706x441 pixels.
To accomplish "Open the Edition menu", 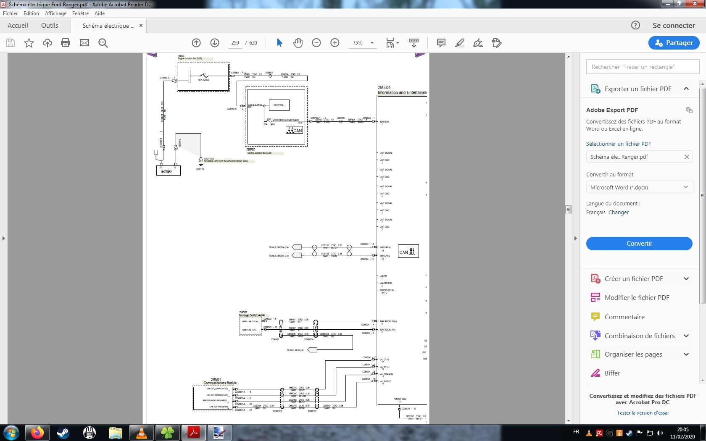I will pyautogui.click(x=31, y=13).
